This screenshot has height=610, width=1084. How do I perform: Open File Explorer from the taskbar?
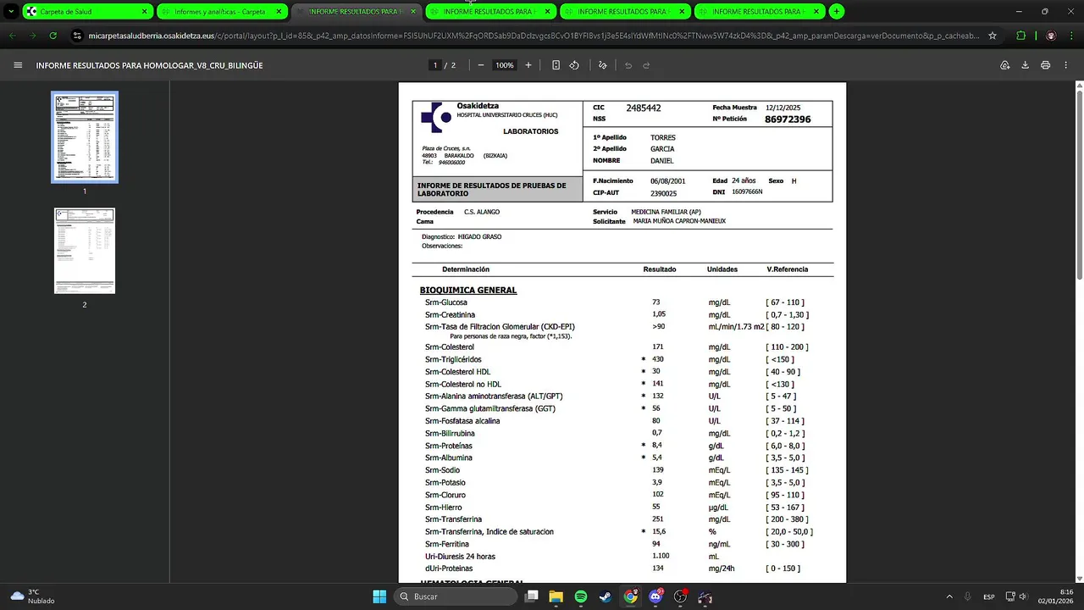(x=556, y=596)
